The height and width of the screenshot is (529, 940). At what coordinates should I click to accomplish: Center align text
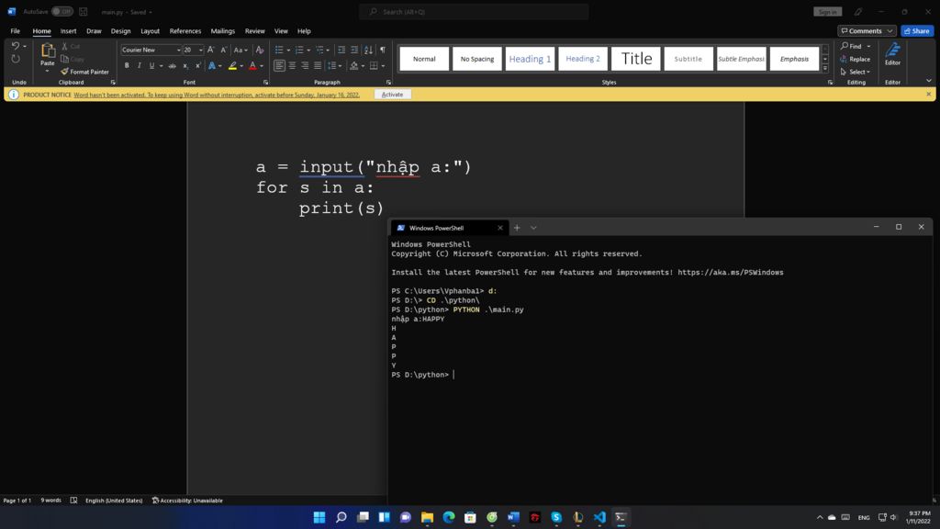[292, 65]
